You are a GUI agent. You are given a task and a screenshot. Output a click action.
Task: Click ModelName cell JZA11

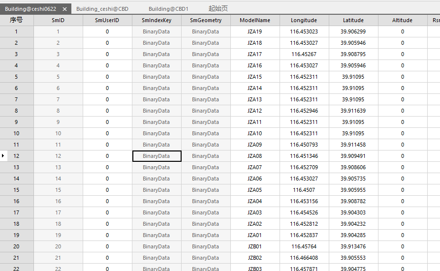[255, 122]
